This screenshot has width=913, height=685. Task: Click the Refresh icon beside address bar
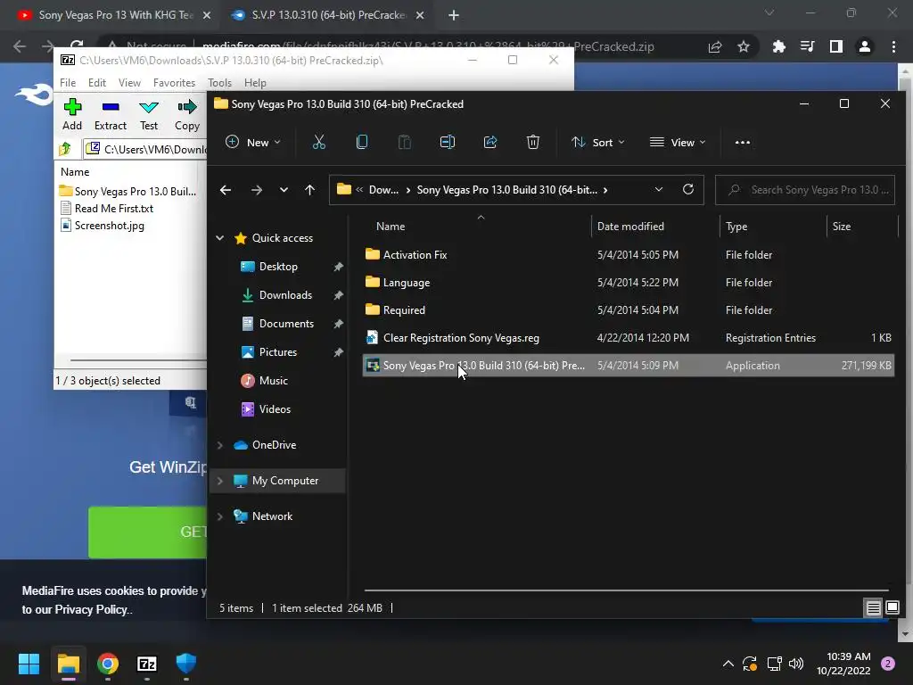688,189
